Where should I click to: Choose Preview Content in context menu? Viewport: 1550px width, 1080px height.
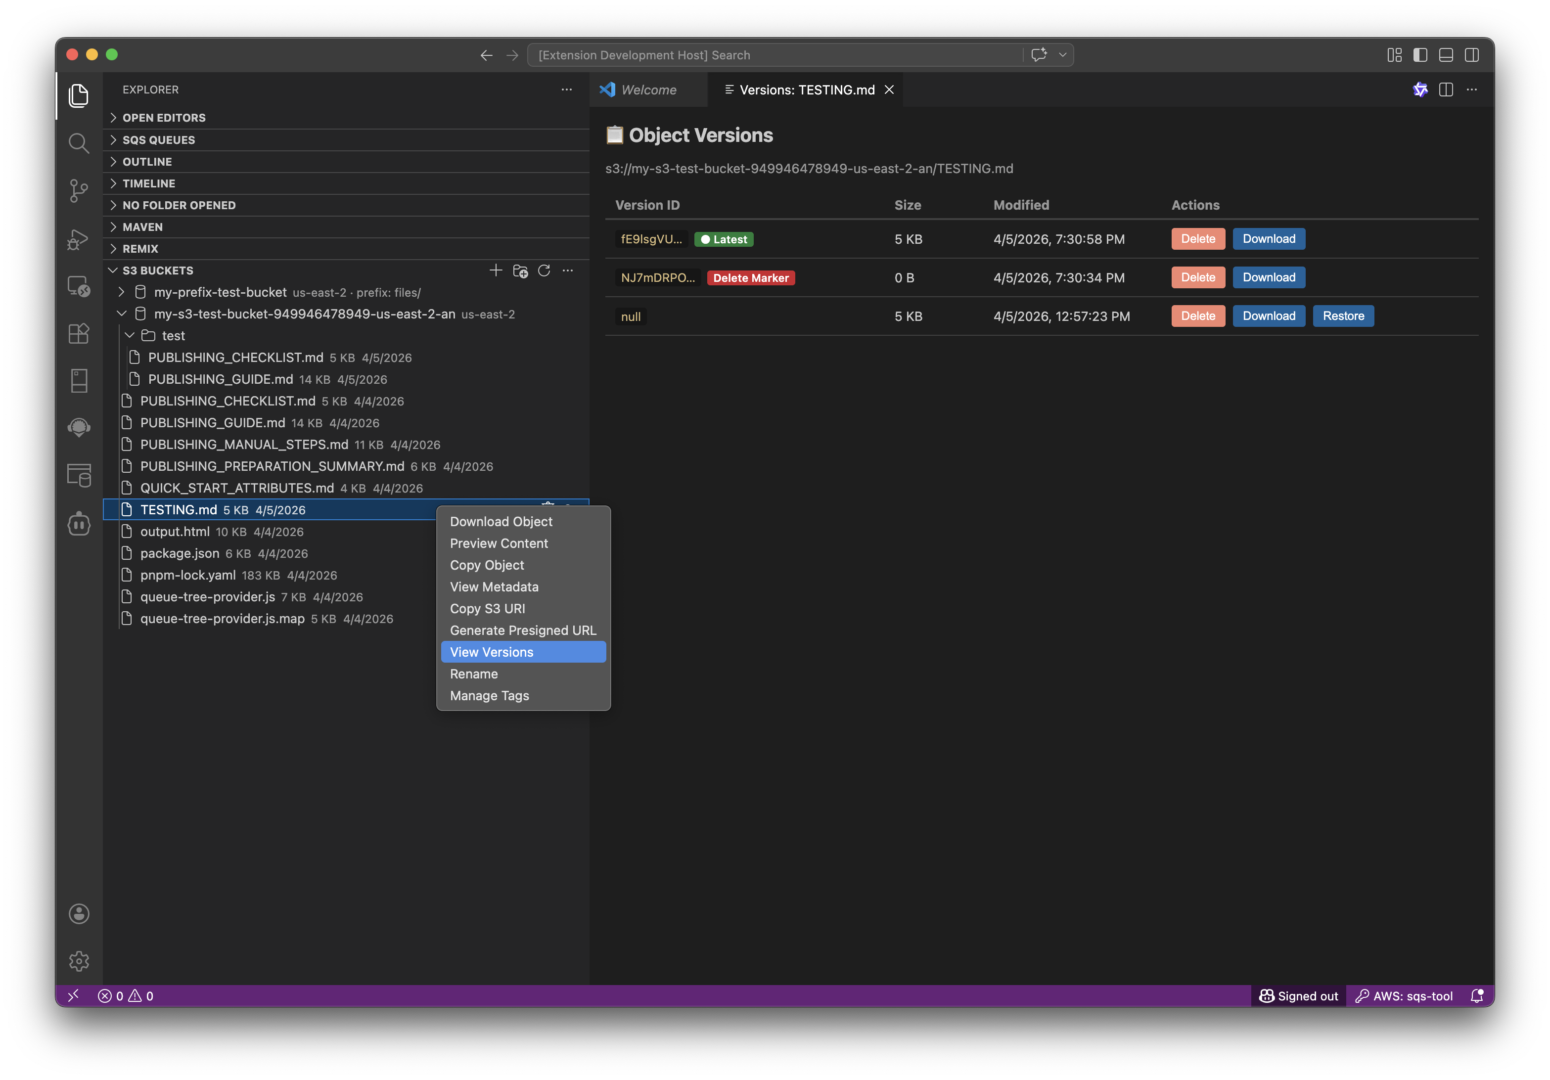tap(523, 543)
